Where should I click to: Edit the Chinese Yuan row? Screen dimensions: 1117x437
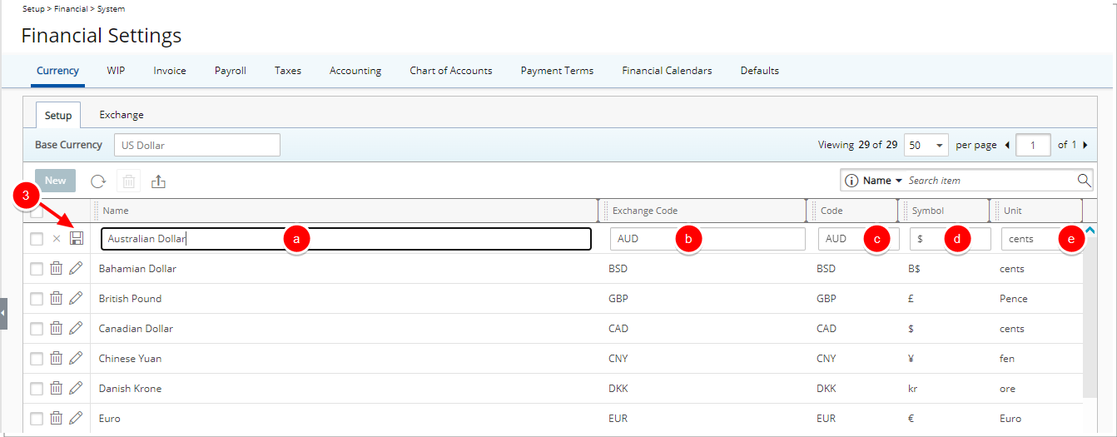coord(76,359)
